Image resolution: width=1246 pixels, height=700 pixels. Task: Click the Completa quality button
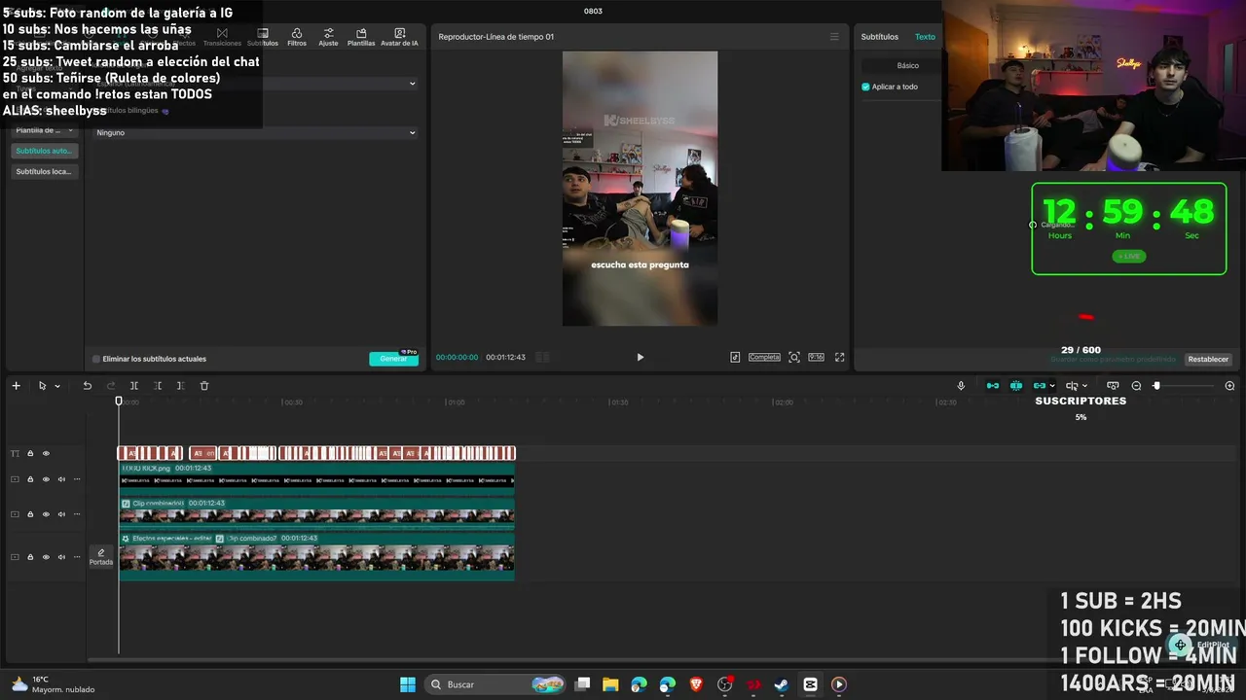[764, 357]
